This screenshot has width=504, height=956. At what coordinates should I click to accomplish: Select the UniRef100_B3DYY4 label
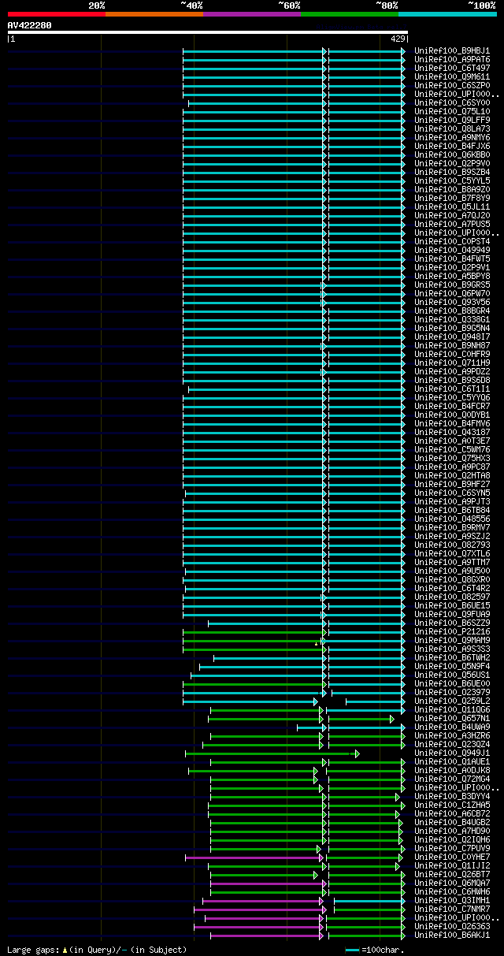[452, 796]
